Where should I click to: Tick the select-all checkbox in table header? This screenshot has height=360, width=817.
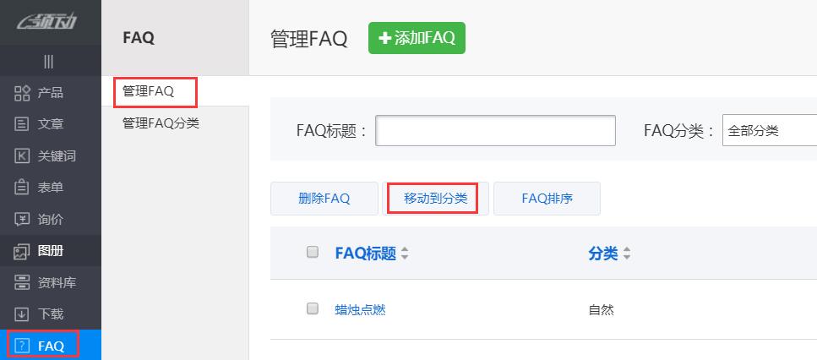click(x=313, y=252)
